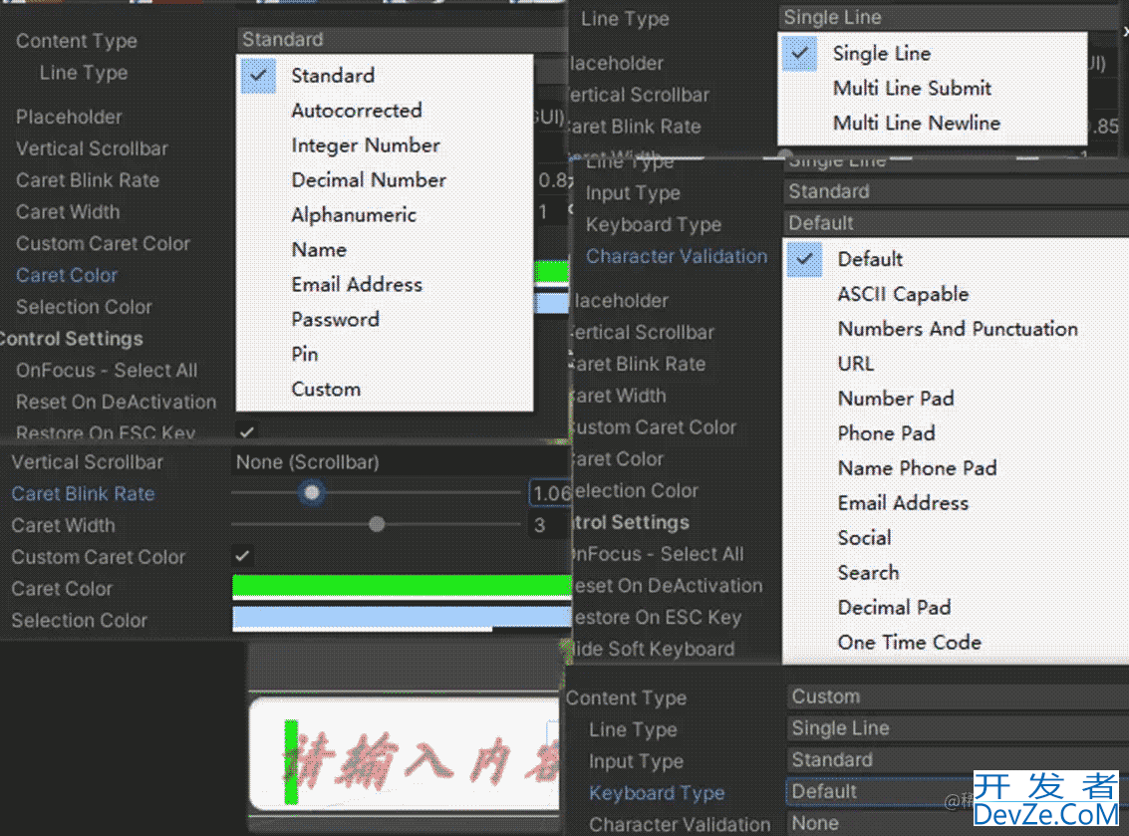
Task: Open green Caret Color swatch
Action: point(402,586)
